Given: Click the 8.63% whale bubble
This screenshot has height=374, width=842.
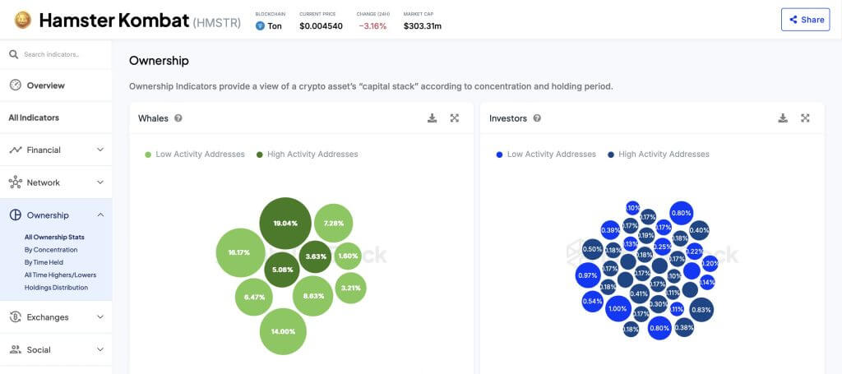Looking at the screenshot, I should [x=313, y=296].
